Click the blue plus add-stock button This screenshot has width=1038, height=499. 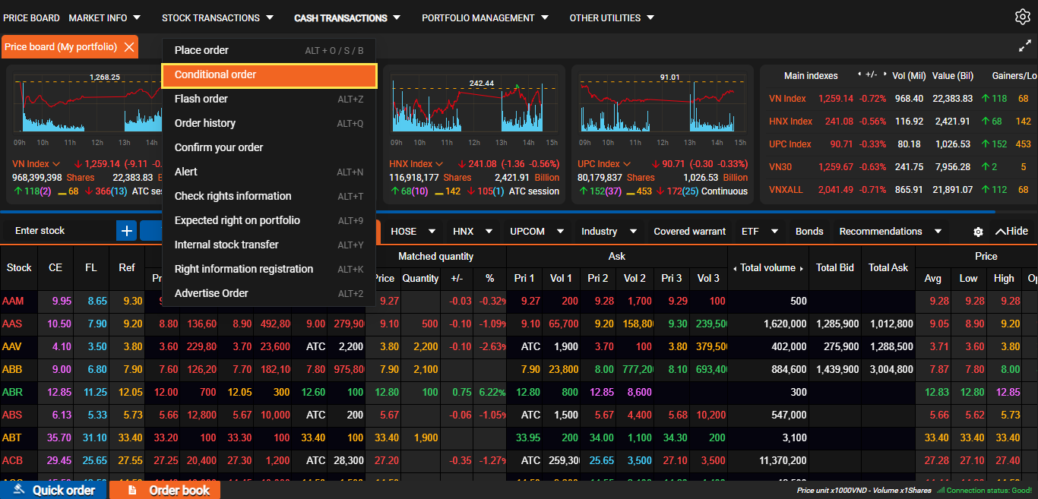coord(126,231)
